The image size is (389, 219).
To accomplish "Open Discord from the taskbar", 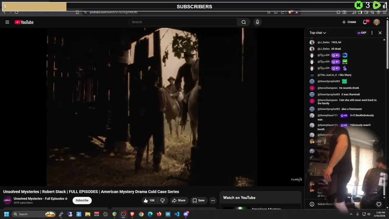I will (186, 214).
